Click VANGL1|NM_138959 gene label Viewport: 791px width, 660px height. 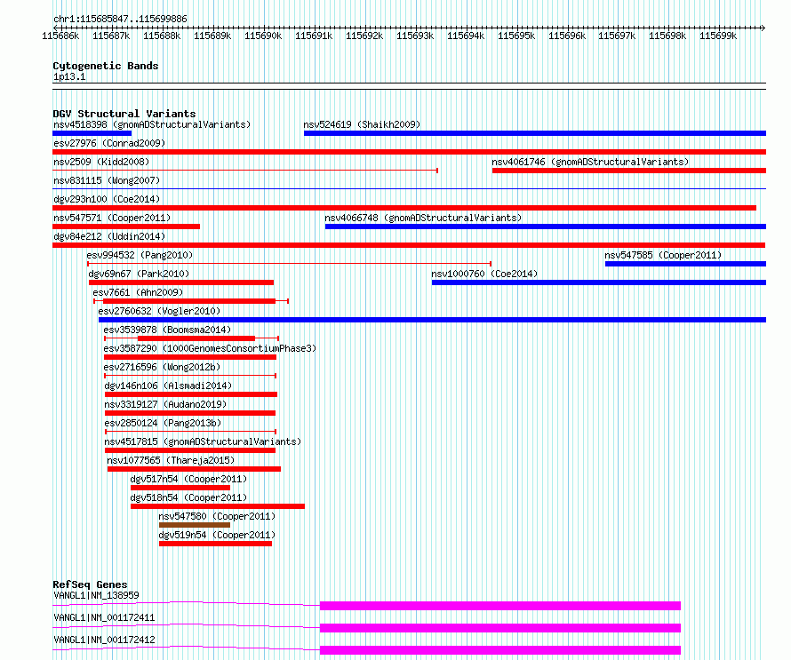tap(96, 595)
